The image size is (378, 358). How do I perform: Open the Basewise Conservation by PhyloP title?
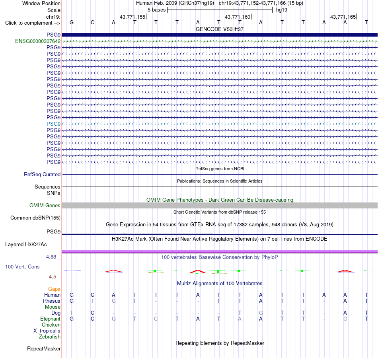[x=220, y=257]
